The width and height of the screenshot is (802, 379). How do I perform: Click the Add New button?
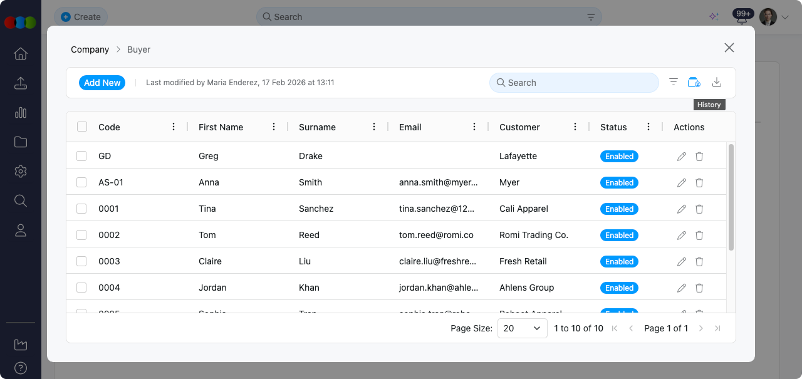pos(102,83)
